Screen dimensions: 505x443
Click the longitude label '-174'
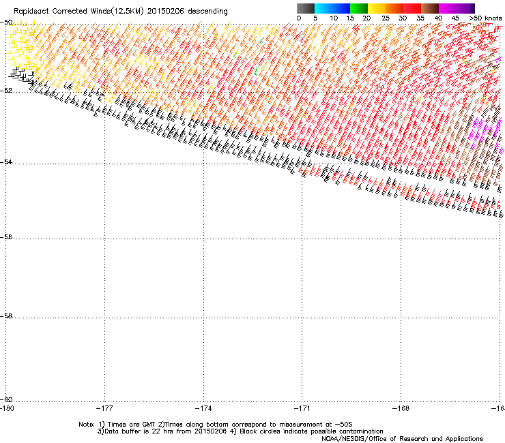coord(203,408)
